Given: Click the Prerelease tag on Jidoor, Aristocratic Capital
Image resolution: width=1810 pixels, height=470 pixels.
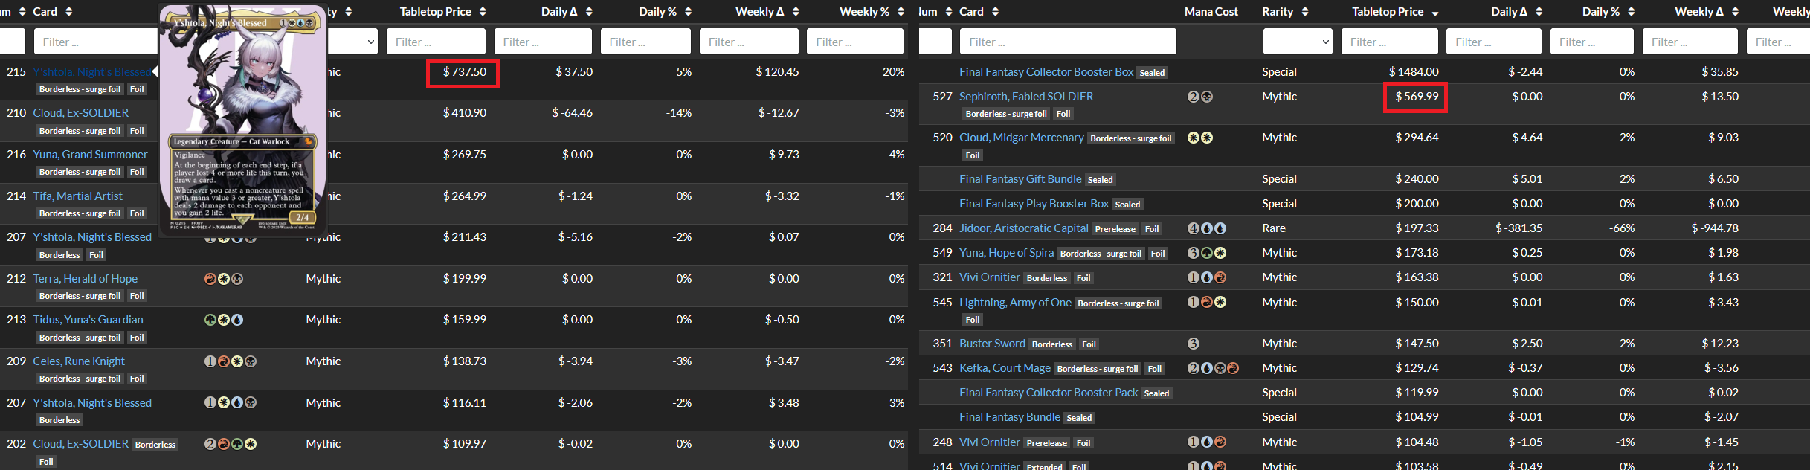Looking at the screenshot, I should tap(1115, 229).
